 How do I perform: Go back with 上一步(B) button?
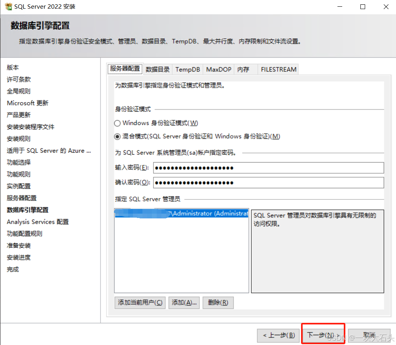279,336
